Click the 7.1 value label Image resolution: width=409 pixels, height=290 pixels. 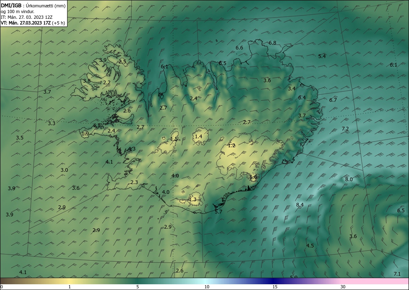tap(397, 274)
